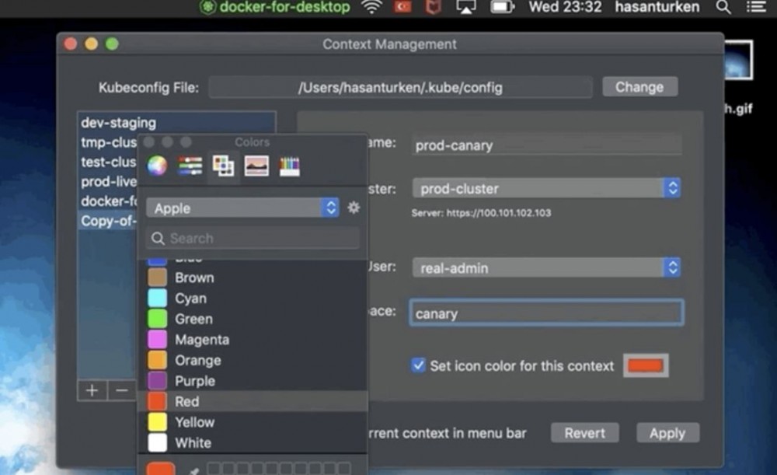Select the Red color row
Screen dimensions: 777x475
[253, 402]
